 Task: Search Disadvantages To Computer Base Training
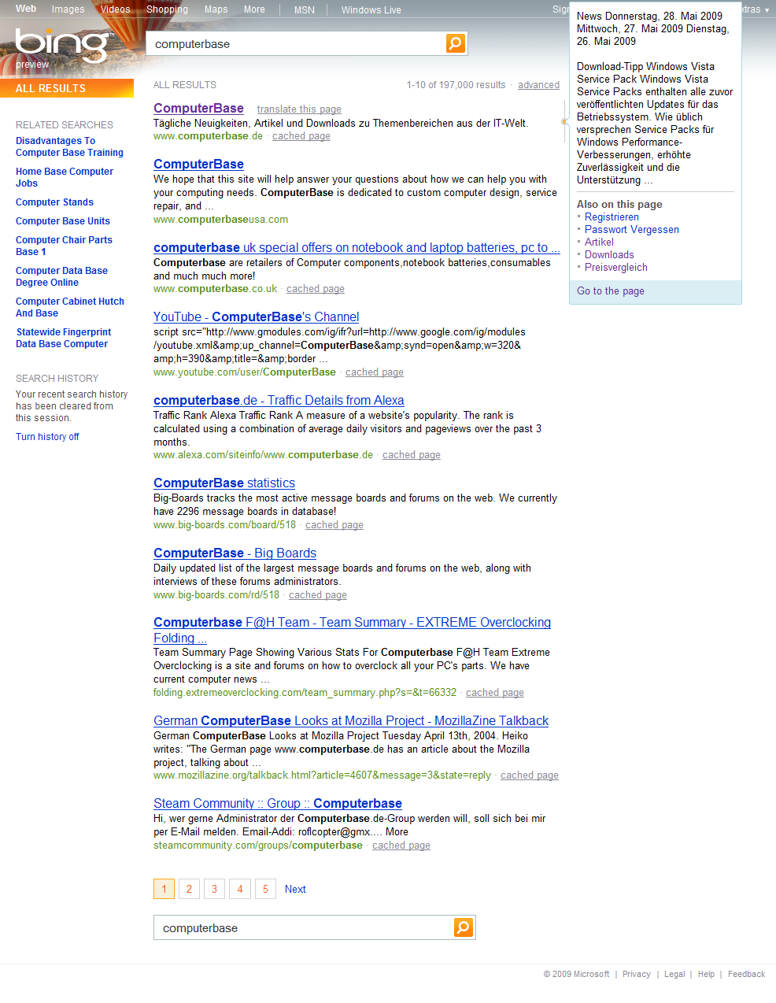coord(69,146)
